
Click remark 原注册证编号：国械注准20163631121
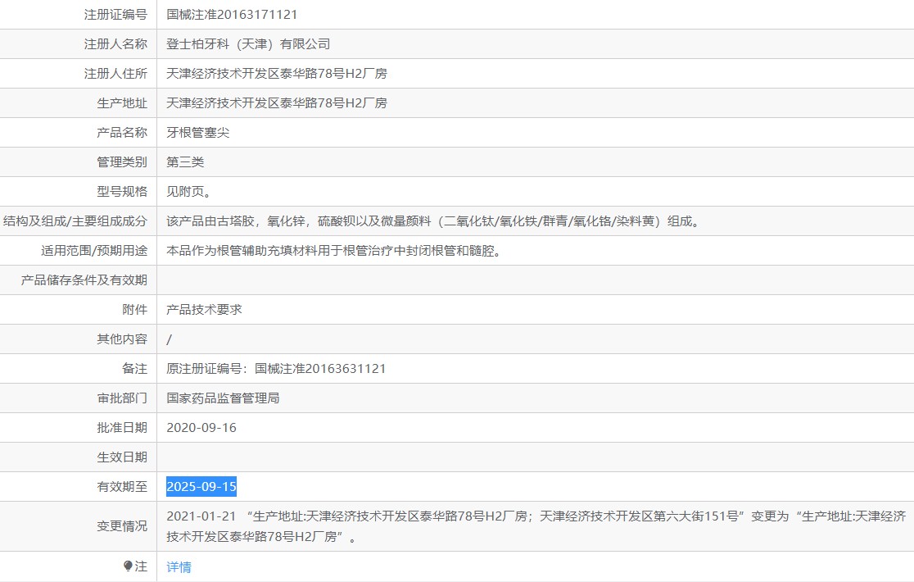pyautogui.click(x=276, y=369)
